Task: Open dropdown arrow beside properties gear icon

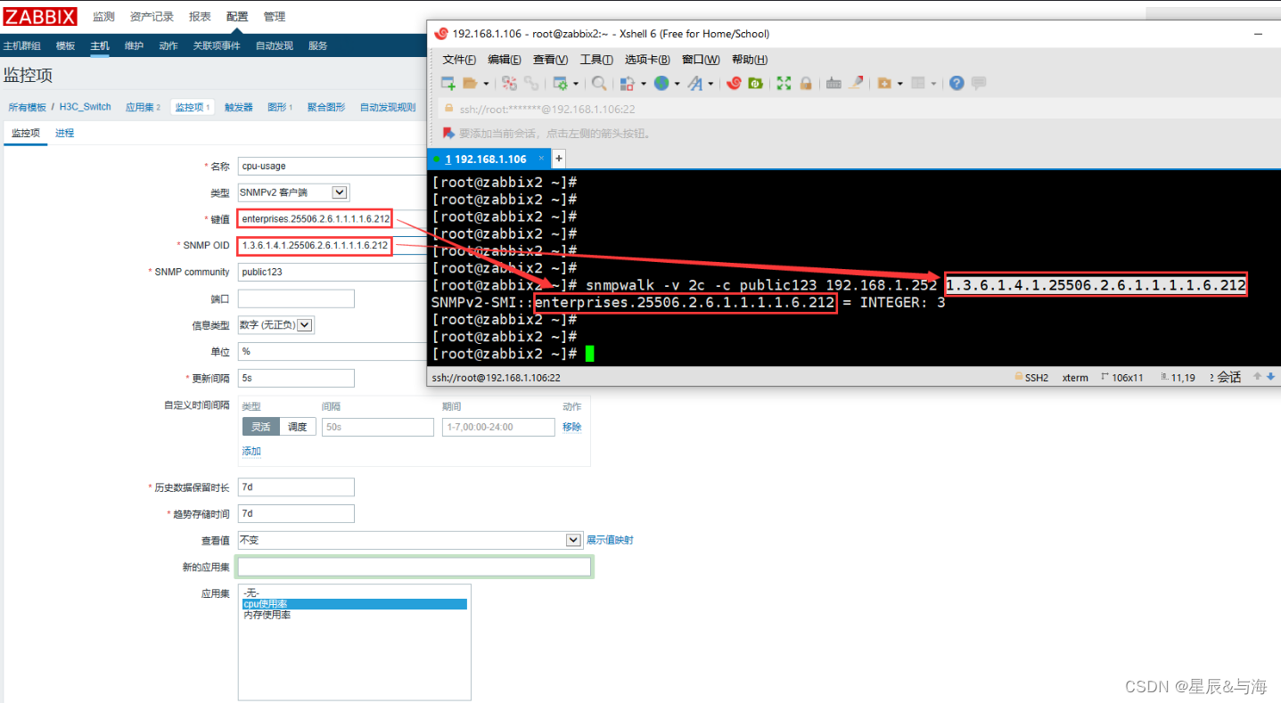Action: (576, 84)
